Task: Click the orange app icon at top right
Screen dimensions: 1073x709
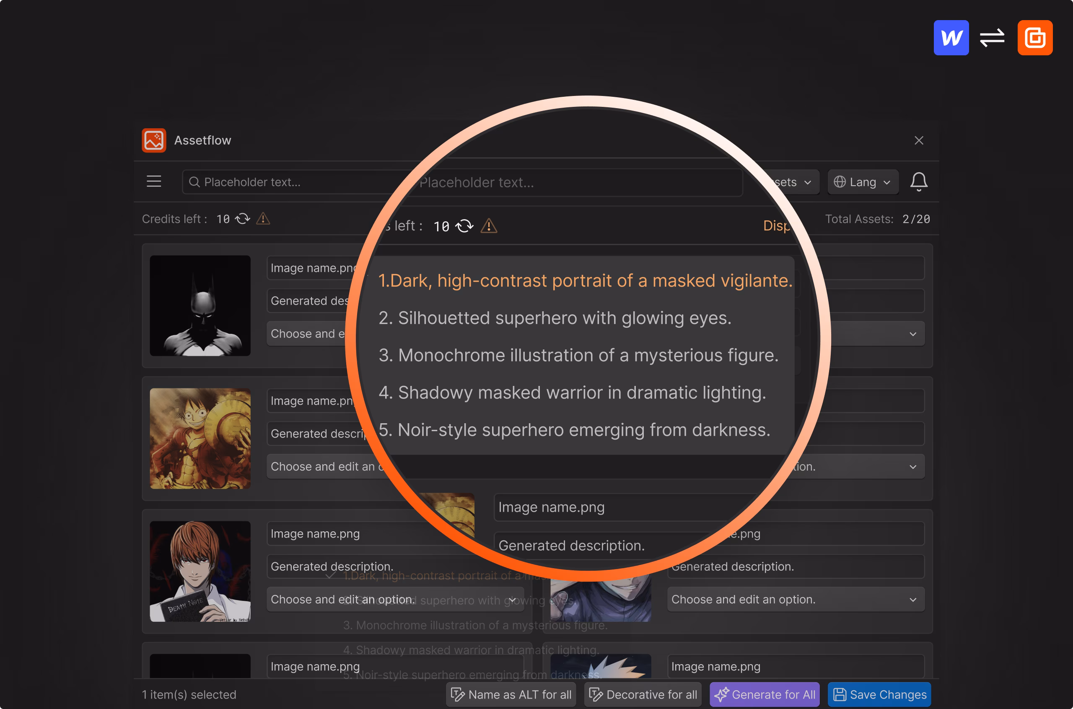Action: click(1034, 38)
